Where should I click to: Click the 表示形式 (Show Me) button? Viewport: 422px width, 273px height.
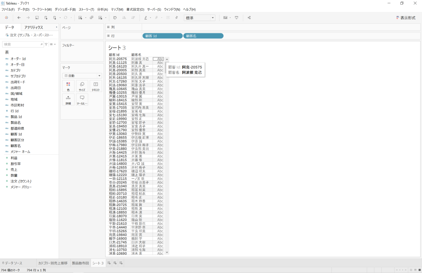(405, 18)
